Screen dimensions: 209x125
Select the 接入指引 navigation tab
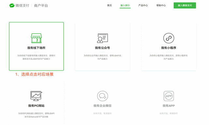pyautogui.click(x=125, y=5)
